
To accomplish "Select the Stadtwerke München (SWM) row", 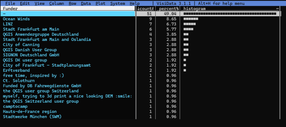I will point(32,117).
